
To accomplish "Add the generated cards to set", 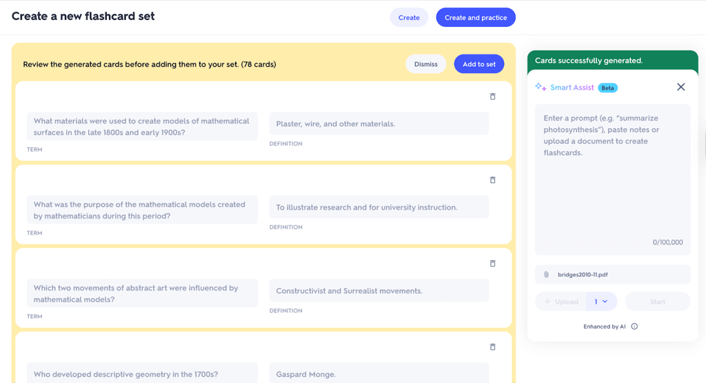I will (x=479, y=64).
